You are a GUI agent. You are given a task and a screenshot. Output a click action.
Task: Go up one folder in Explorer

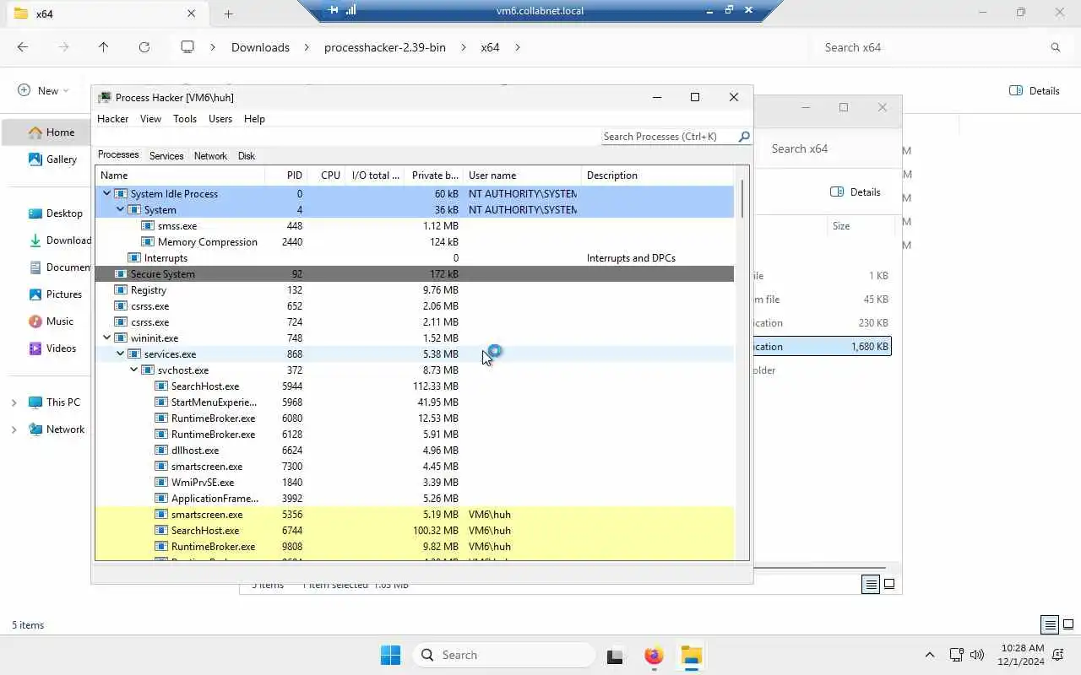click(103, 47)
